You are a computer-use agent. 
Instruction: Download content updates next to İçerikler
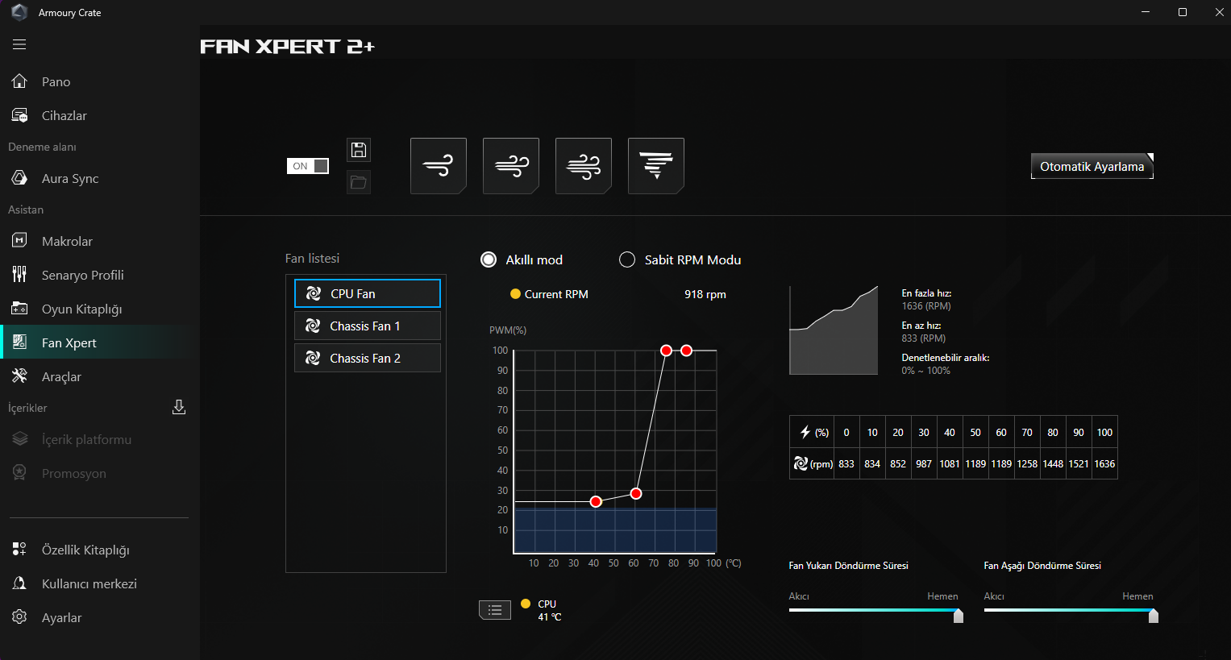point(179,408)
